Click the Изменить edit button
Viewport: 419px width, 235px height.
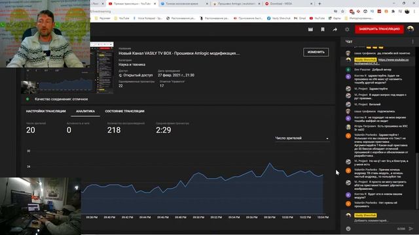click(x=316, y=52)
